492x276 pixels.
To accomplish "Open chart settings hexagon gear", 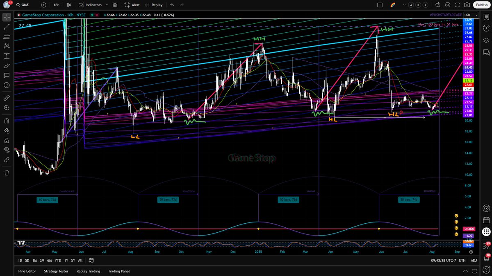I will [447, 5].
